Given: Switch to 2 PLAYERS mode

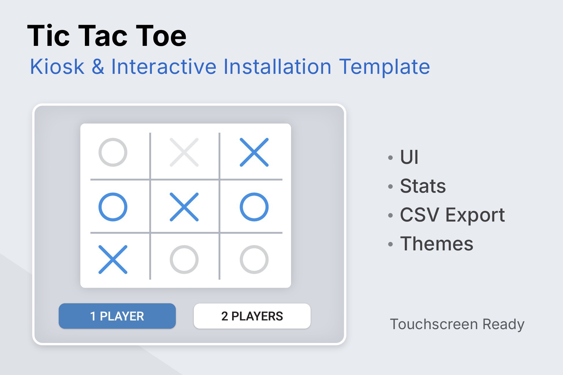Looking at the screenshot, I should pos(252,316).
